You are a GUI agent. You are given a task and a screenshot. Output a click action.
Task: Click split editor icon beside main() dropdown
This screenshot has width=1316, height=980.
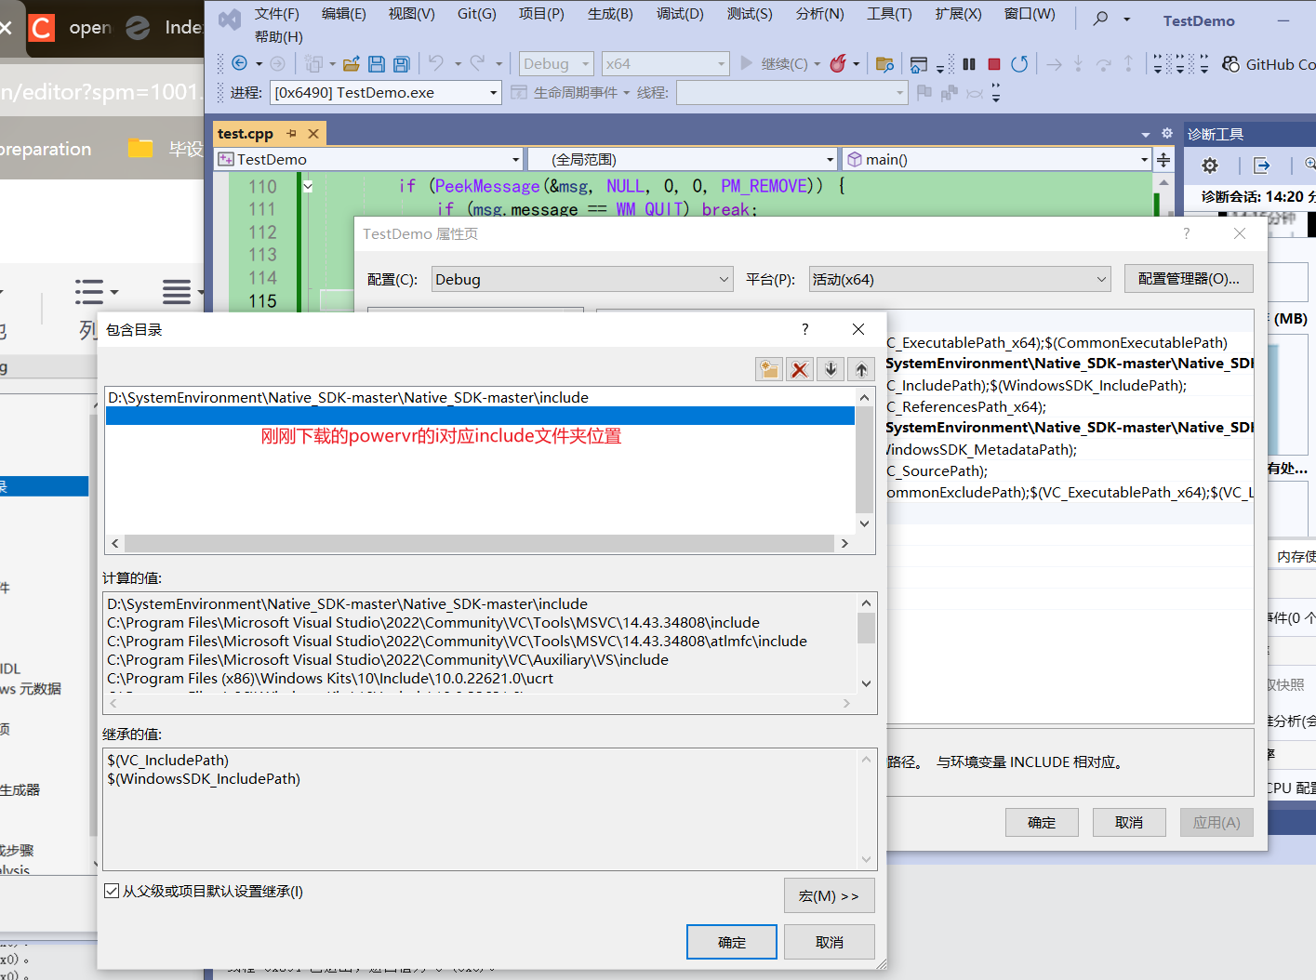[x=1163, y=159]
